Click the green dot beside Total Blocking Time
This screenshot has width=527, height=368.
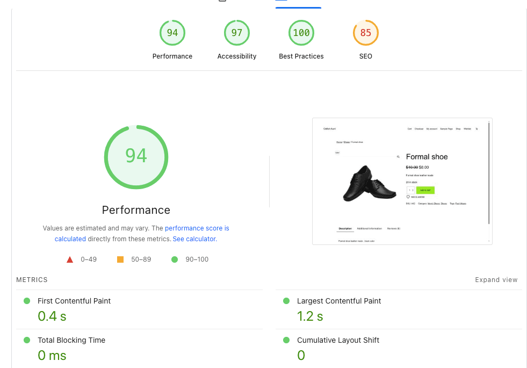coord(26,340)
